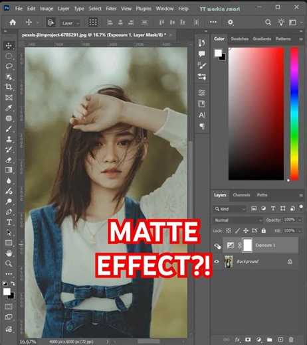Swap foreground and background colors
The height and width of the screenshot is (345, 307).
[x=13, y=283]
